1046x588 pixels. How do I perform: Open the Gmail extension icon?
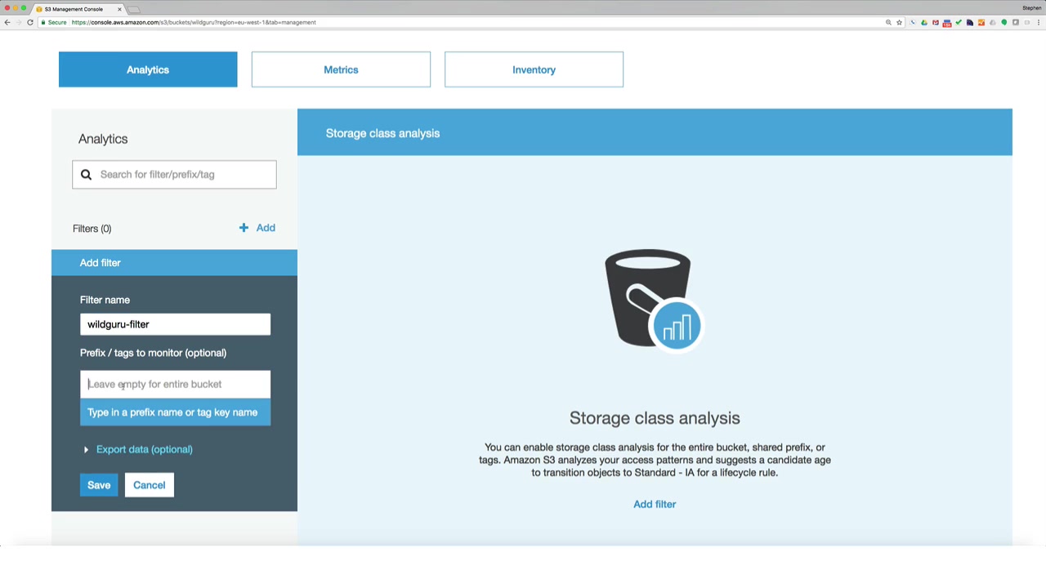pyautogui.click(x=936, y=22)
